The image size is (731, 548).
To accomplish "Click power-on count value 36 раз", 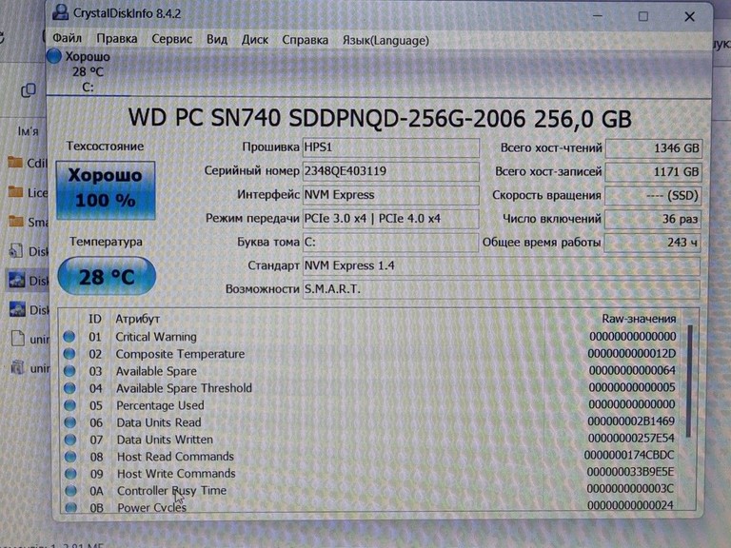I will [653, 219].
